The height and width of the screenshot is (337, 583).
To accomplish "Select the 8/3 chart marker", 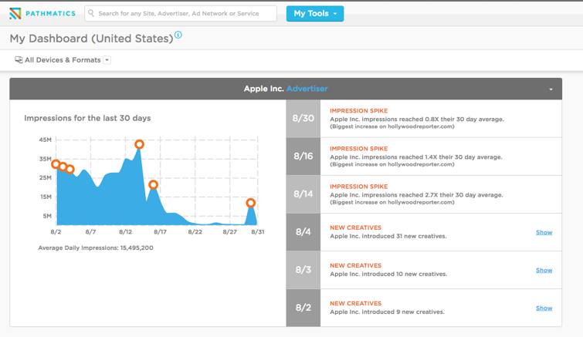I will click(63, 167).
